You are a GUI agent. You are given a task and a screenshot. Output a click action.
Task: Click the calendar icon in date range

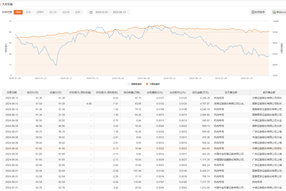point(91,12)
